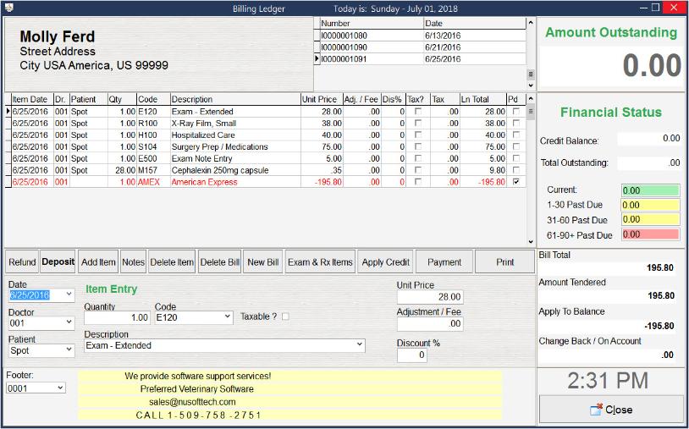Toggle Tax? checkbox for Hospitalized Care row
Screen dimensions: 689x429
[417, 135]
